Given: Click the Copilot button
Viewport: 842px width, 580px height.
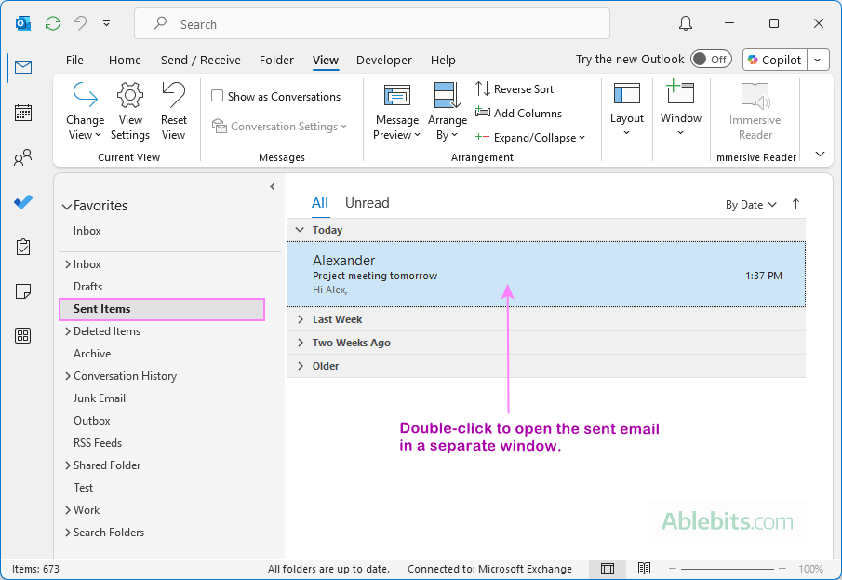Looking at the screenshot, I should 775,60.
